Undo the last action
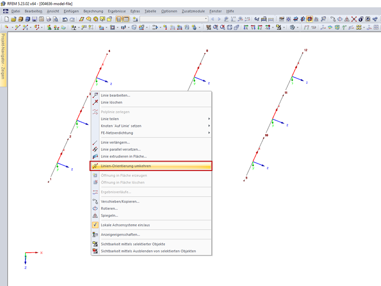Image resolution: width=381 pixels, height=286 pixels. tap(65, 19)
